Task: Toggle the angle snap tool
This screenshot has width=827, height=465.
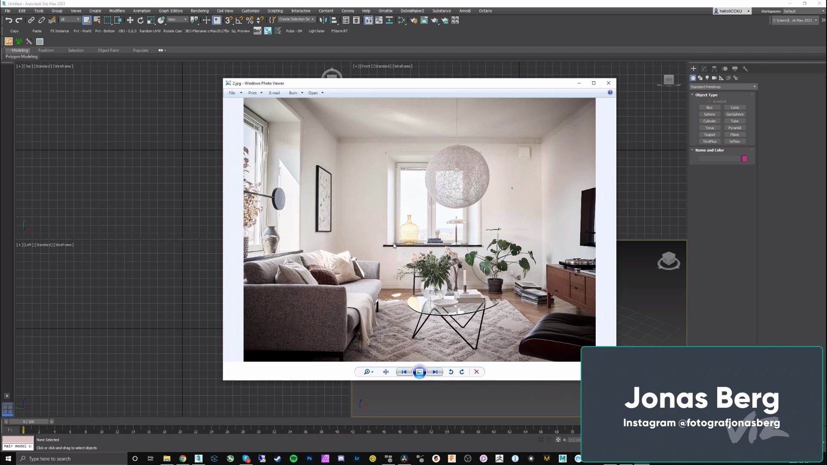Action: pyautogui.click(x=239, y=20)
